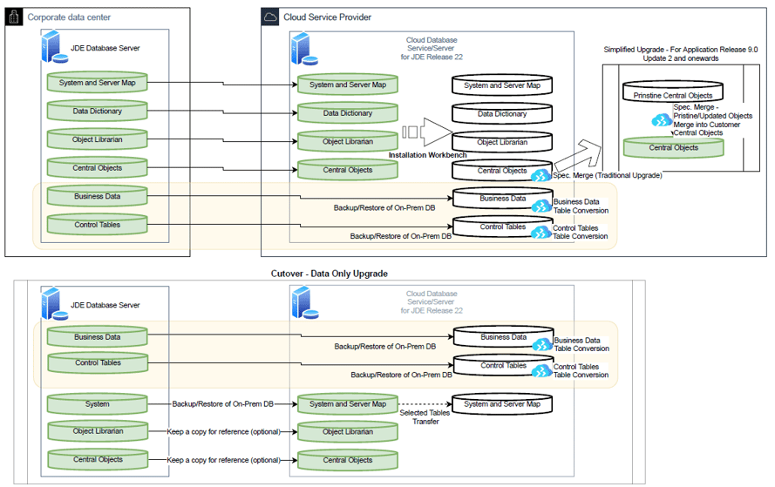Viewport: 775px width, 487px height.
Task: Select white Object Librarian cylinder in Cloud Service Provider
Action: coord(502,142)
